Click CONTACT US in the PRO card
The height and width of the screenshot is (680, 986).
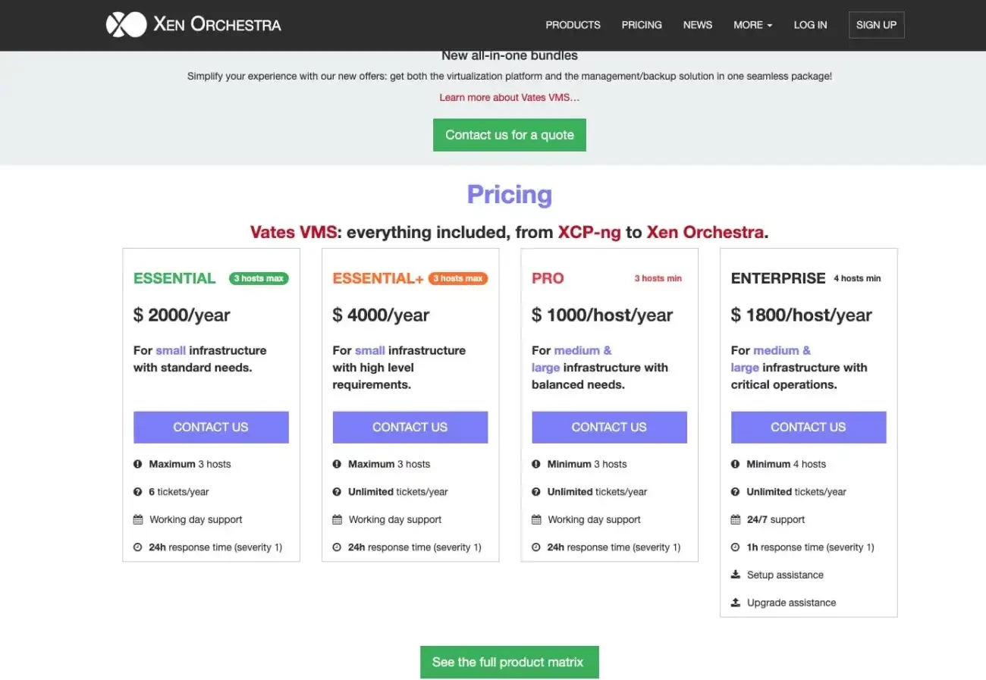click(609, 428)
